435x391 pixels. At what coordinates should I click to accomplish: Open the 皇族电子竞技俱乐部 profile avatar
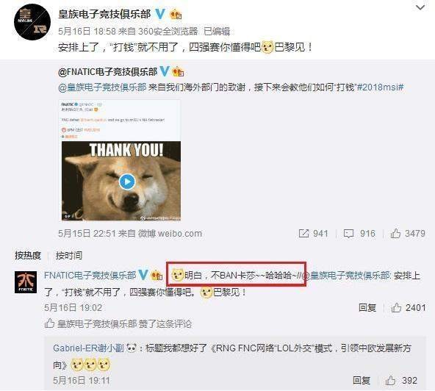pyautogui.click(x=32, y=22)
